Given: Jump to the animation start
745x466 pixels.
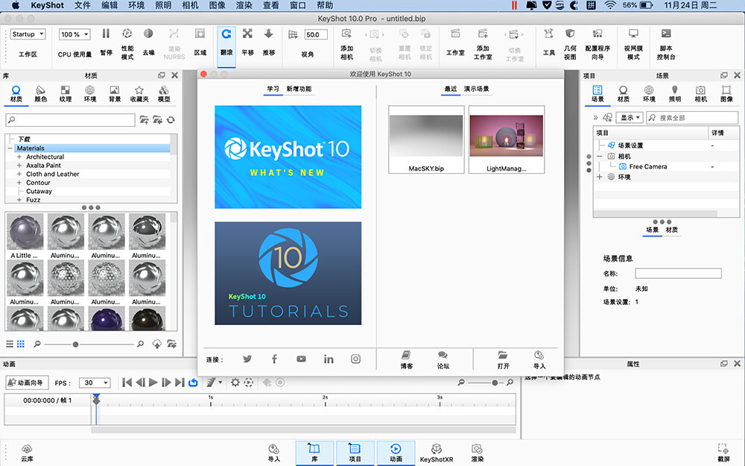Looking at the screenshot, I should pyautogui.click(x=127, y=382).
